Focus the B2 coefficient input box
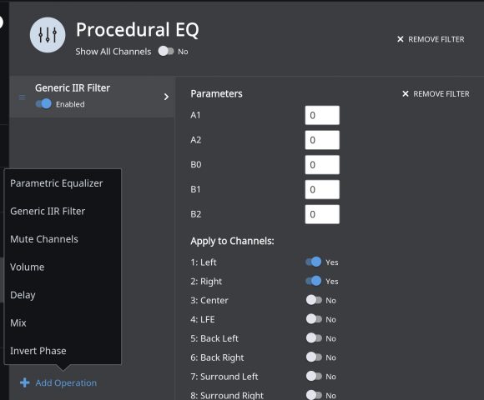This screenshot has width=484, height=400. (x=322, y=214)
